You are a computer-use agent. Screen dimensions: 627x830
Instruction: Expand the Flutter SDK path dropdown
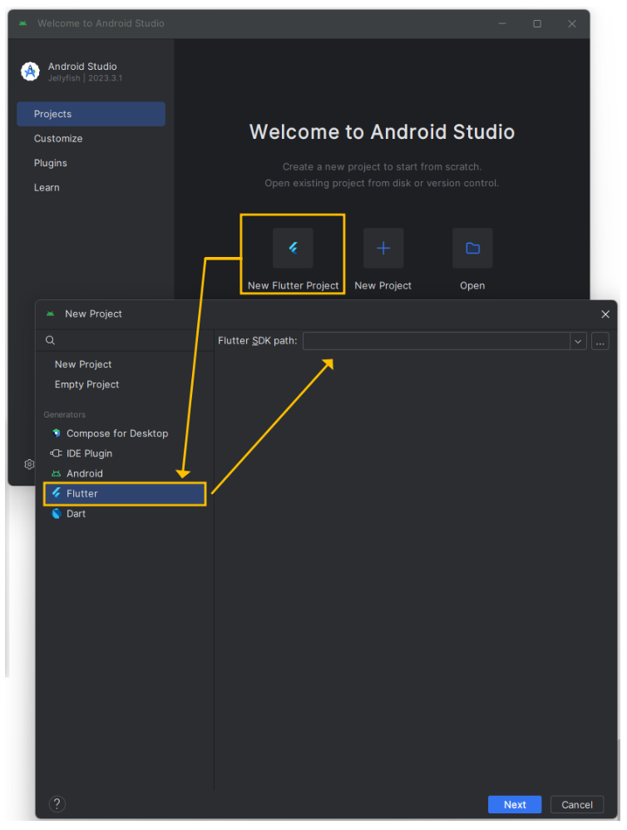(x=578, y=342)
